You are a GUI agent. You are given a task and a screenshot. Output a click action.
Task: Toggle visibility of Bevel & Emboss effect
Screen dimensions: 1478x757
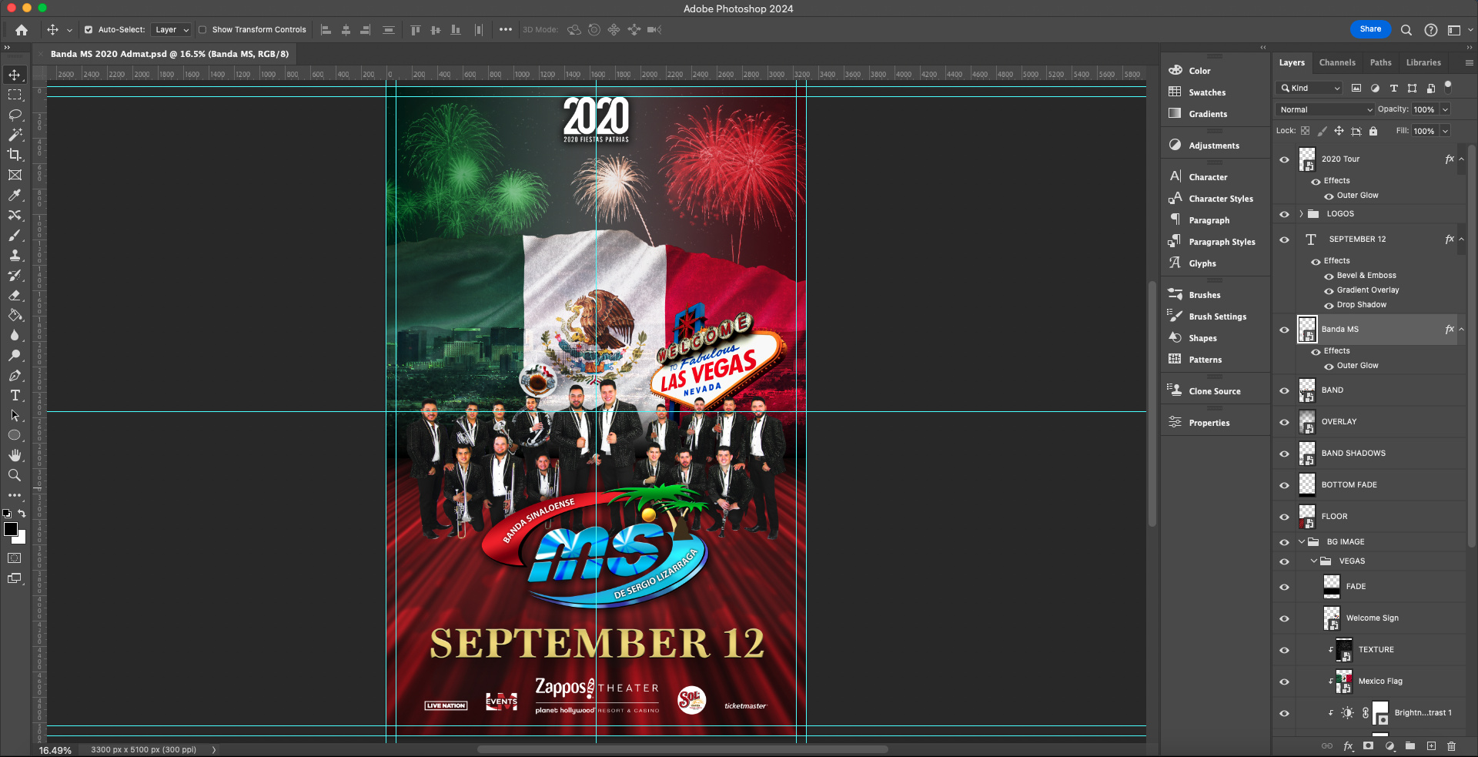1329,276
